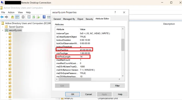Select the modifiedCount attribute row

pos(88,60)
